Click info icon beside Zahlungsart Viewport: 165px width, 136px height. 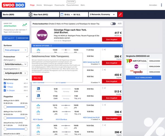(15, 60)
